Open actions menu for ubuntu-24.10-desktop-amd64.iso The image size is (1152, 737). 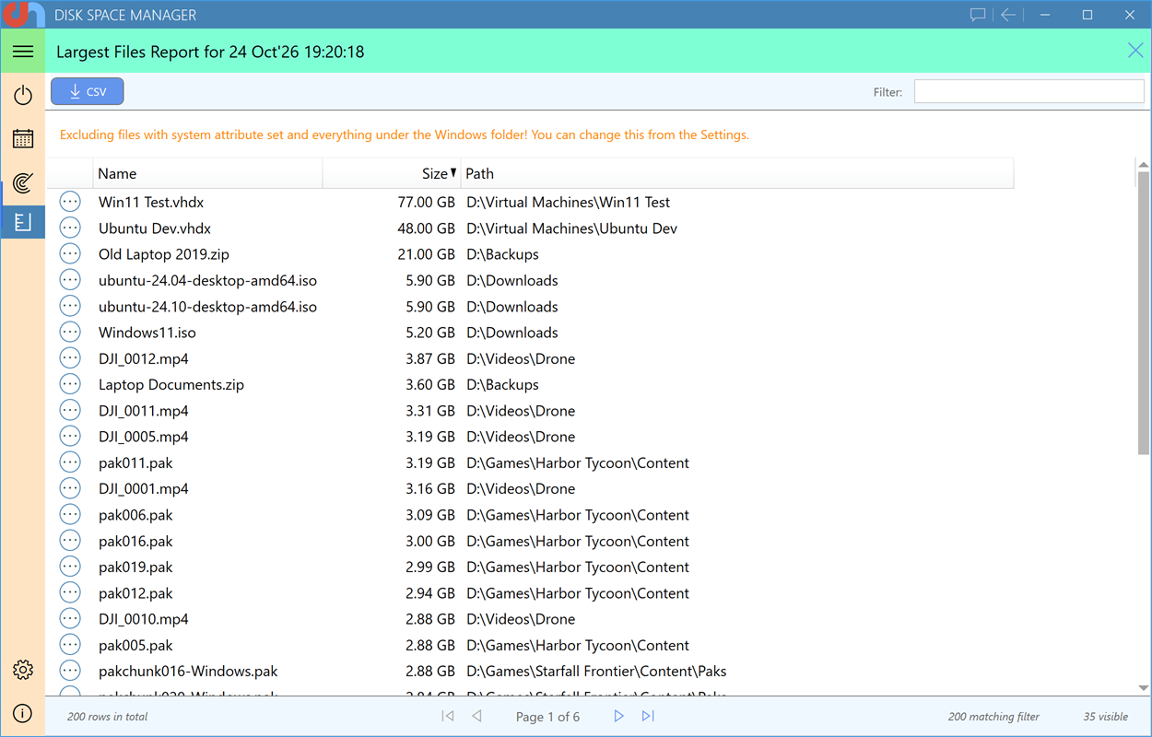70,306
